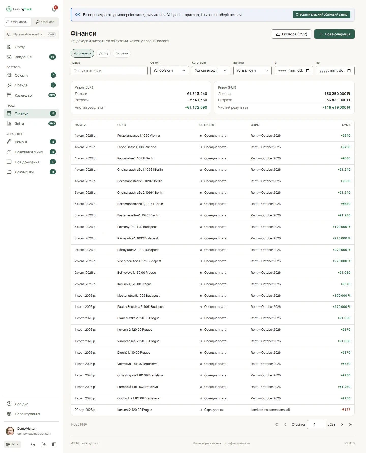Click the page number input field
This screenshot has width=366, height=453.
[x=316, y=425]
